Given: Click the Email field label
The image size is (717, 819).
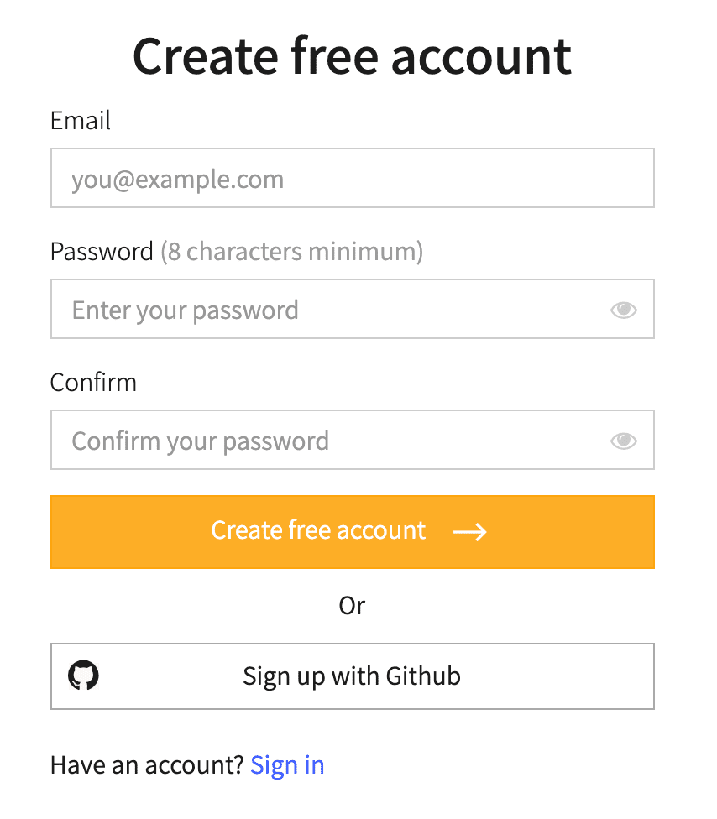Looking at the screenshot, I should (x=81, y=121).
